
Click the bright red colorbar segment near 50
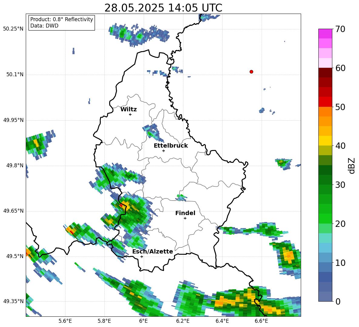(x=325, y=102)
